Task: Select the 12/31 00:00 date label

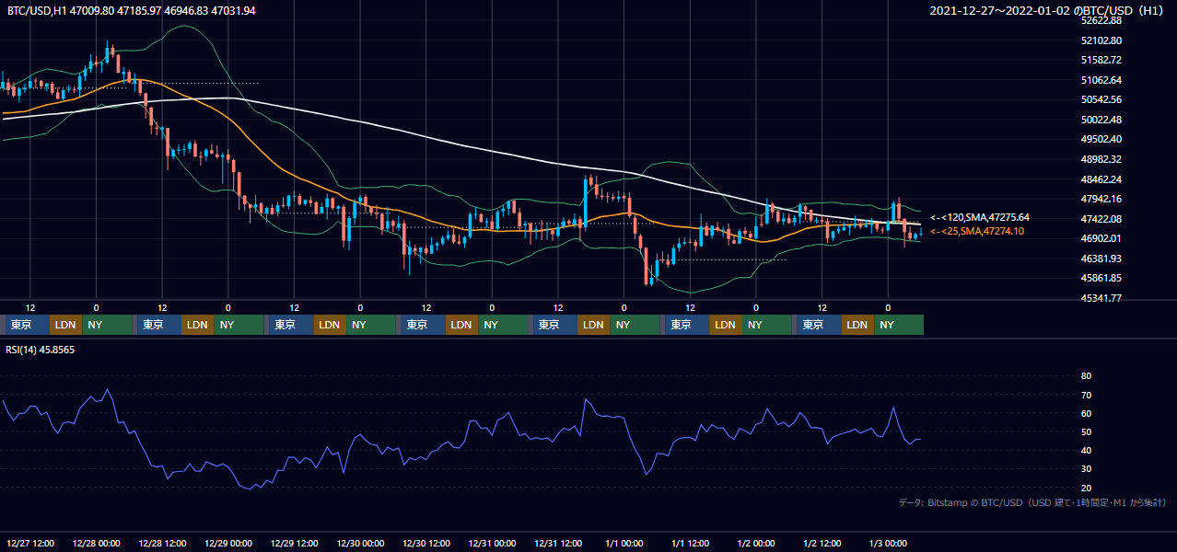Action: (x=493, y=543)
